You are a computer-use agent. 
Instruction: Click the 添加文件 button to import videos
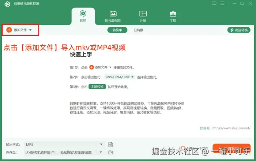tap(16, 30)
